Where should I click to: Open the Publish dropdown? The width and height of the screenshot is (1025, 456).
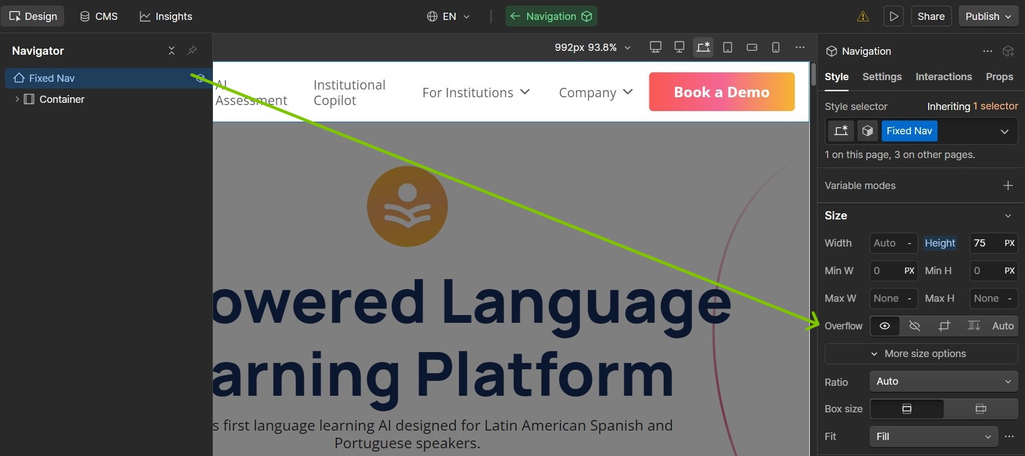click(988, 17)
